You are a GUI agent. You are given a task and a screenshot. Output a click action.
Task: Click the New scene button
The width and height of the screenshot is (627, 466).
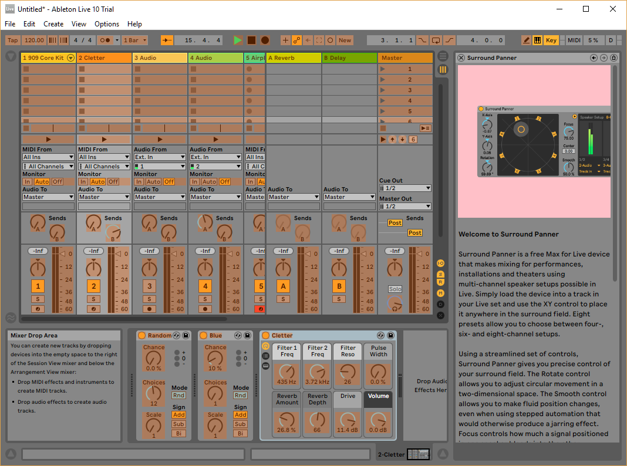(345, 40)
